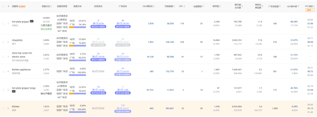
Task: Click ABA concentration 6.29%
Action: coord(295,106)
